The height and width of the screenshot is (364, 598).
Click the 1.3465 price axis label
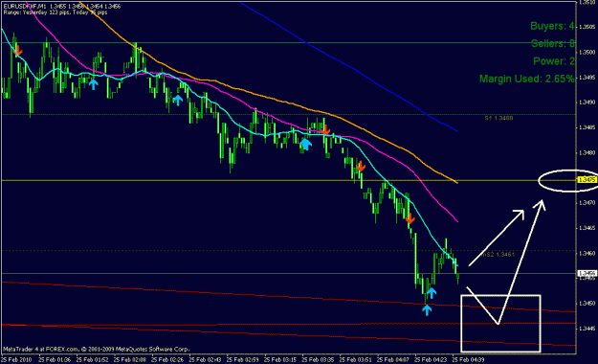[x=587, y=228]
